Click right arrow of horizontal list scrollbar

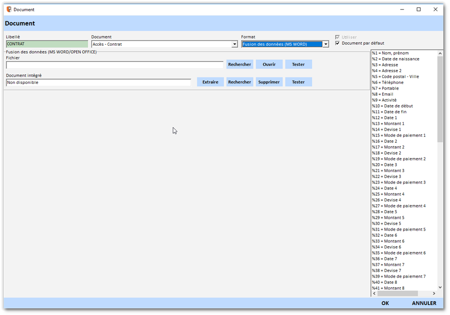point(434,293)
